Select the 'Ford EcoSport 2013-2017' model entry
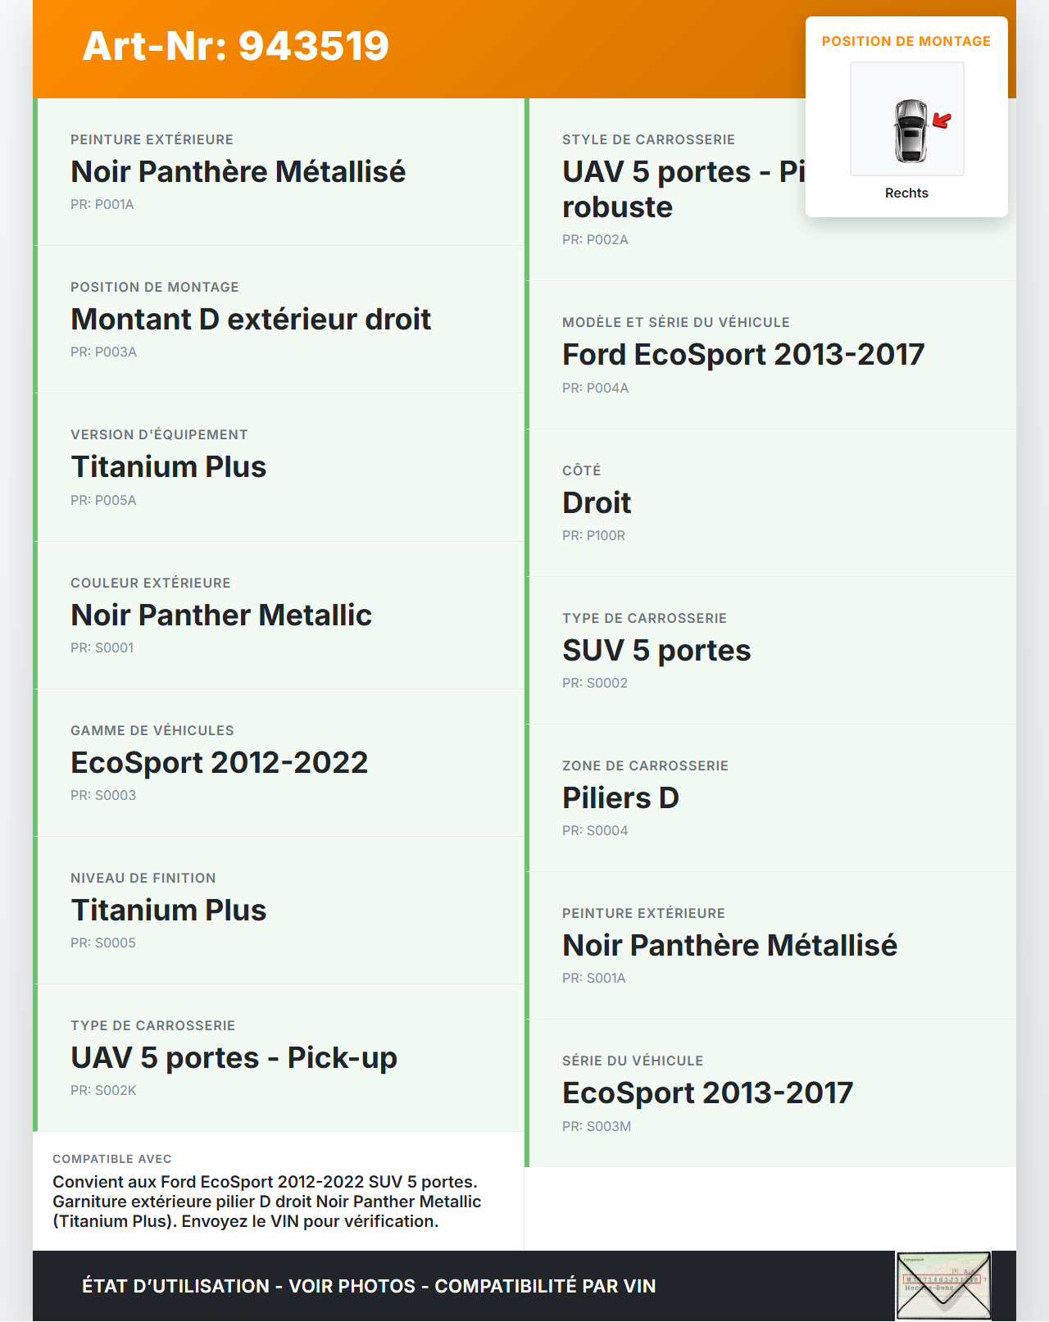 pyautogui.click(x=743, y=355)
